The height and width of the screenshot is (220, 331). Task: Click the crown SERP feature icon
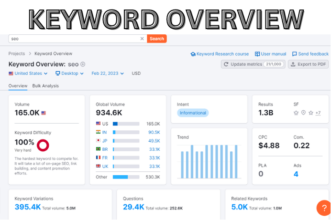(296, 113)
